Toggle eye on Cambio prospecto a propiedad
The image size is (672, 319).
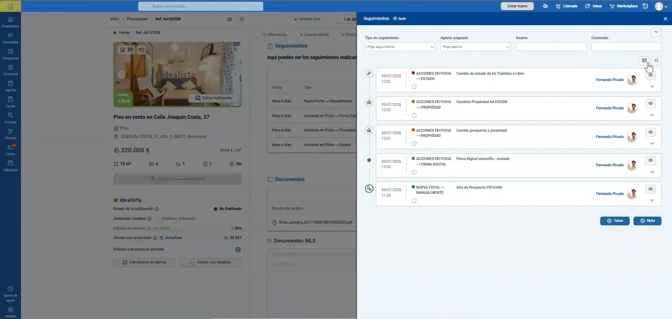650,132
